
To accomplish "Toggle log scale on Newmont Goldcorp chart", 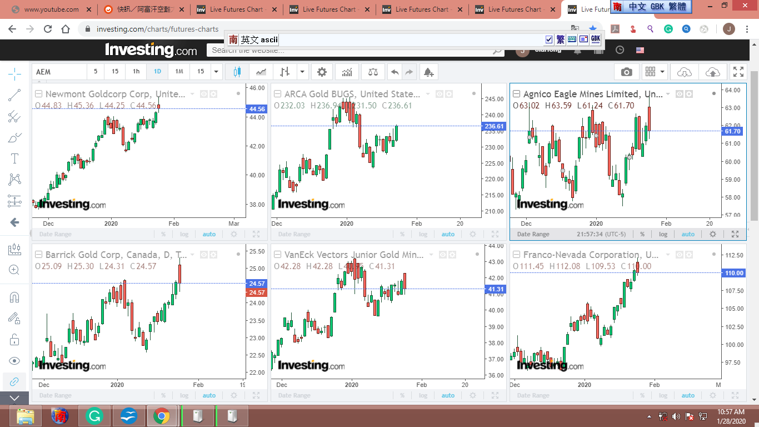I will pos(184,234).
